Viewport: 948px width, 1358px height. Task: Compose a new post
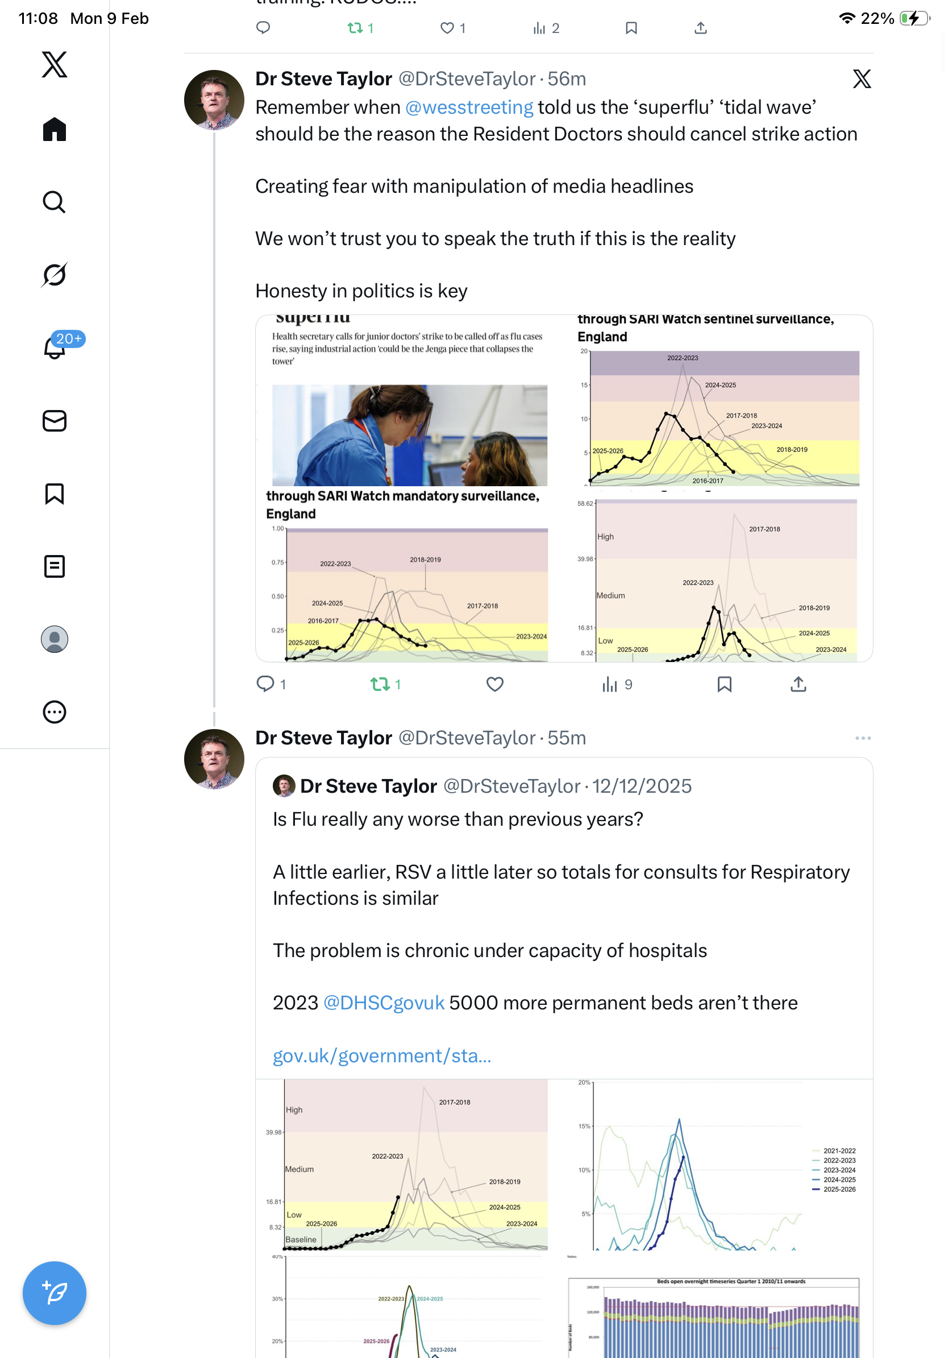tap(55, 1293)
